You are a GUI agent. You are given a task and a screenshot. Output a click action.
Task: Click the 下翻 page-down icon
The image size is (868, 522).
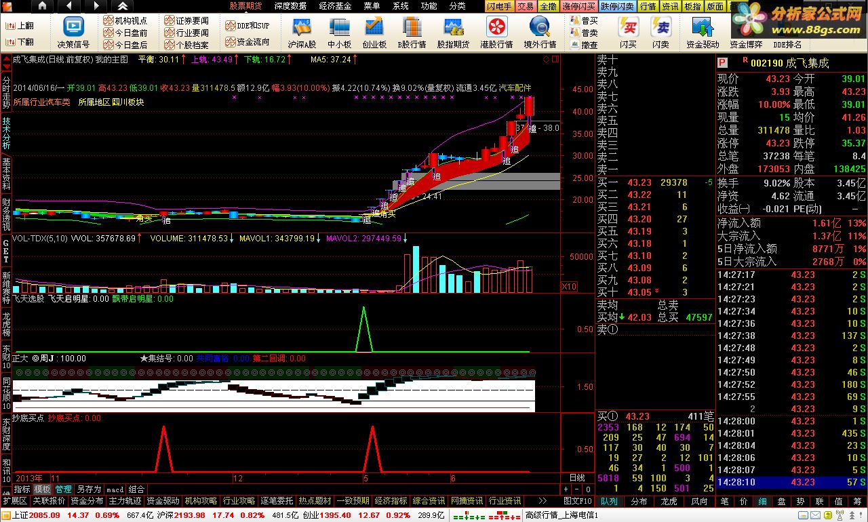[x=19, y=41]
